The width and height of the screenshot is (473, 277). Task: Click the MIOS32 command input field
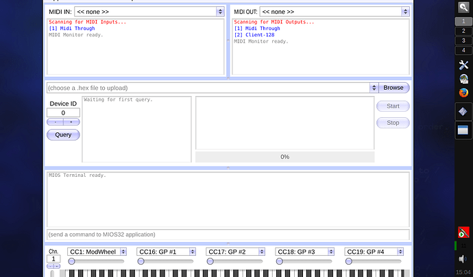pyautogui.click(x=228, y=234)
